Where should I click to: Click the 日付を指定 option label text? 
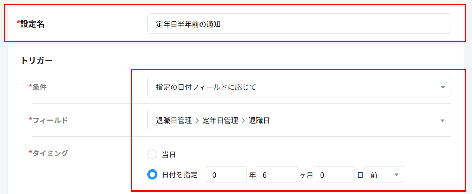pyautogui.click(x=179, y=175)
